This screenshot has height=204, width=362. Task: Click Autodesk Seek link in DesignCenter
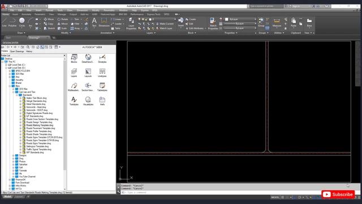[x=92, y=47]
